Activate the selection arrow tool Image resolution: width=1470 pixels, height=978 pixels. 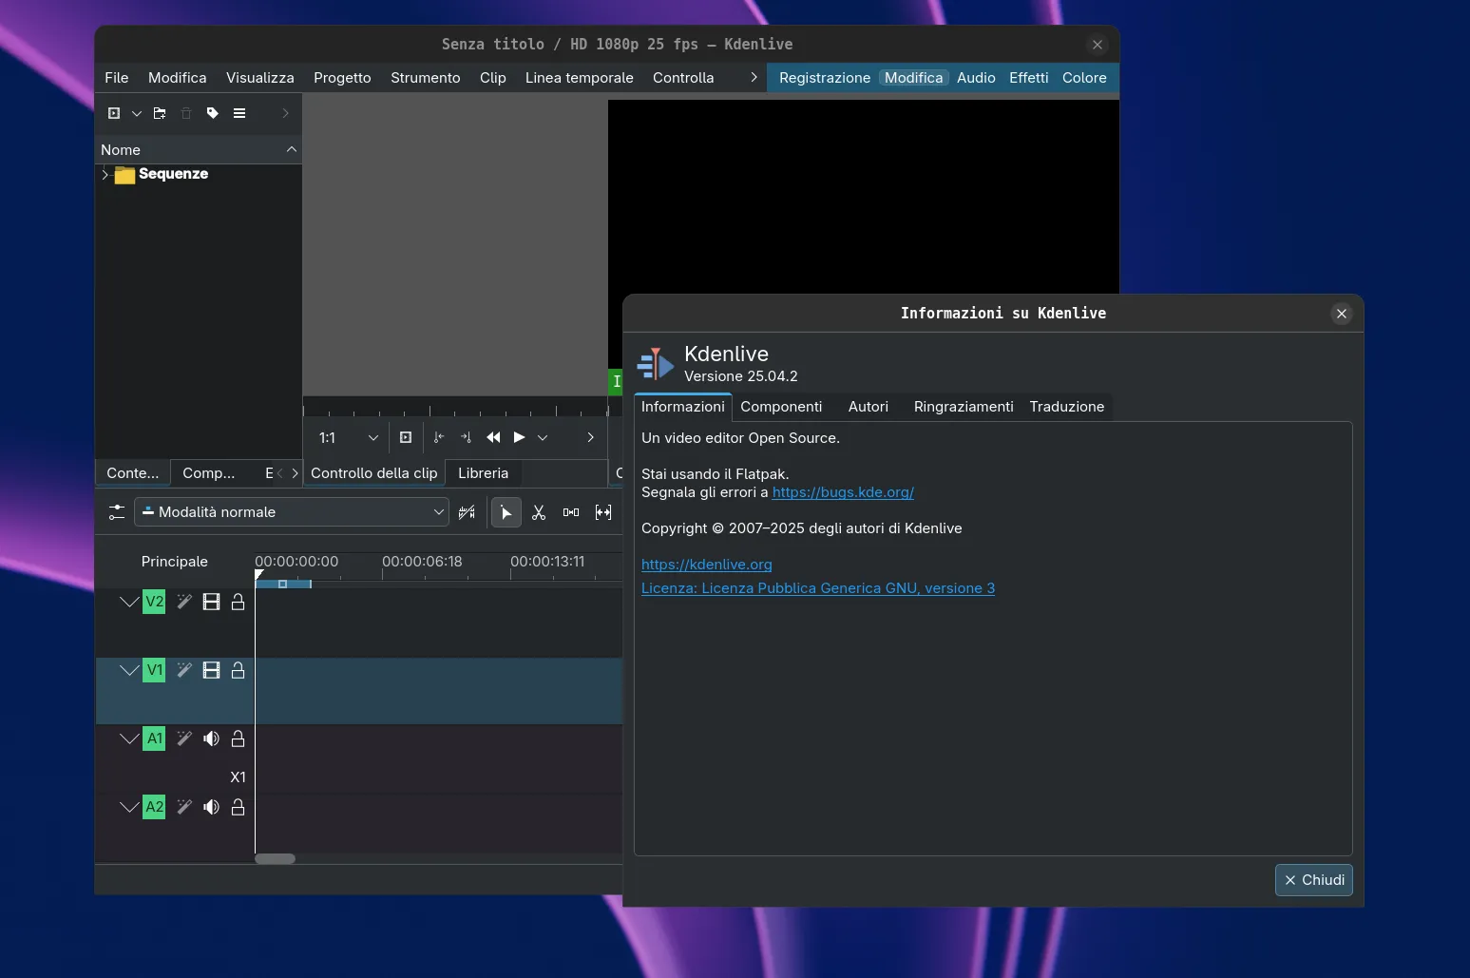coord(506,512)
